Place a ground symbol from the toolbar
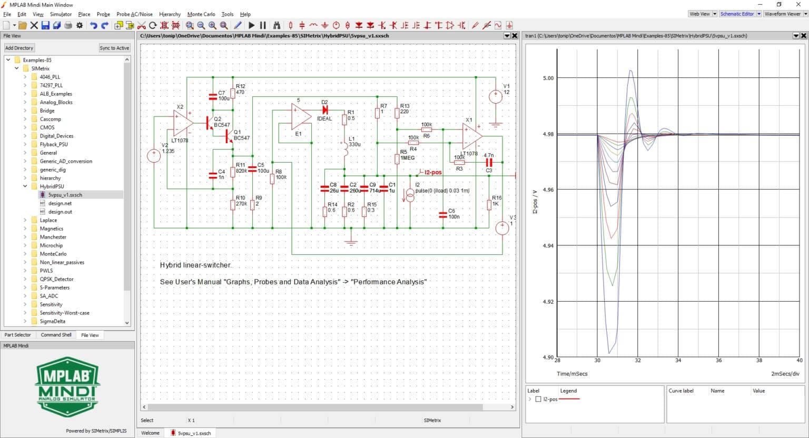This screenshot has width=809, height=438. click(325, 25)
